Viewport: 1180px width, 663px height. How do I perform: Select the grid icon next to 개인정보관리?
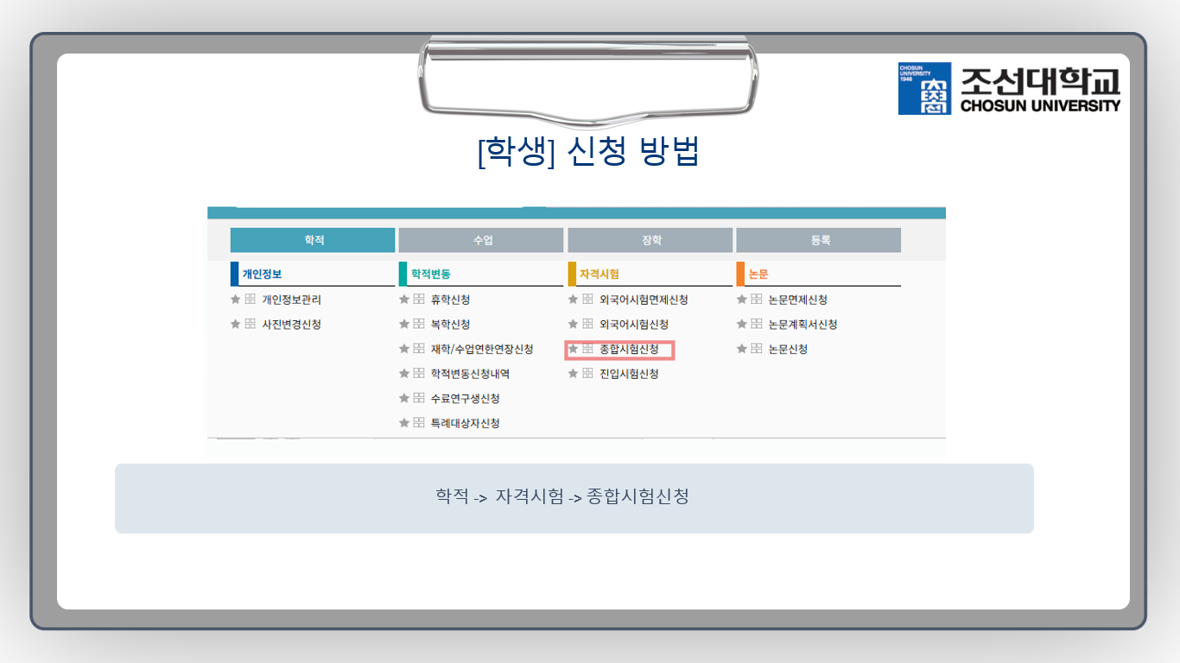point(250,300)
